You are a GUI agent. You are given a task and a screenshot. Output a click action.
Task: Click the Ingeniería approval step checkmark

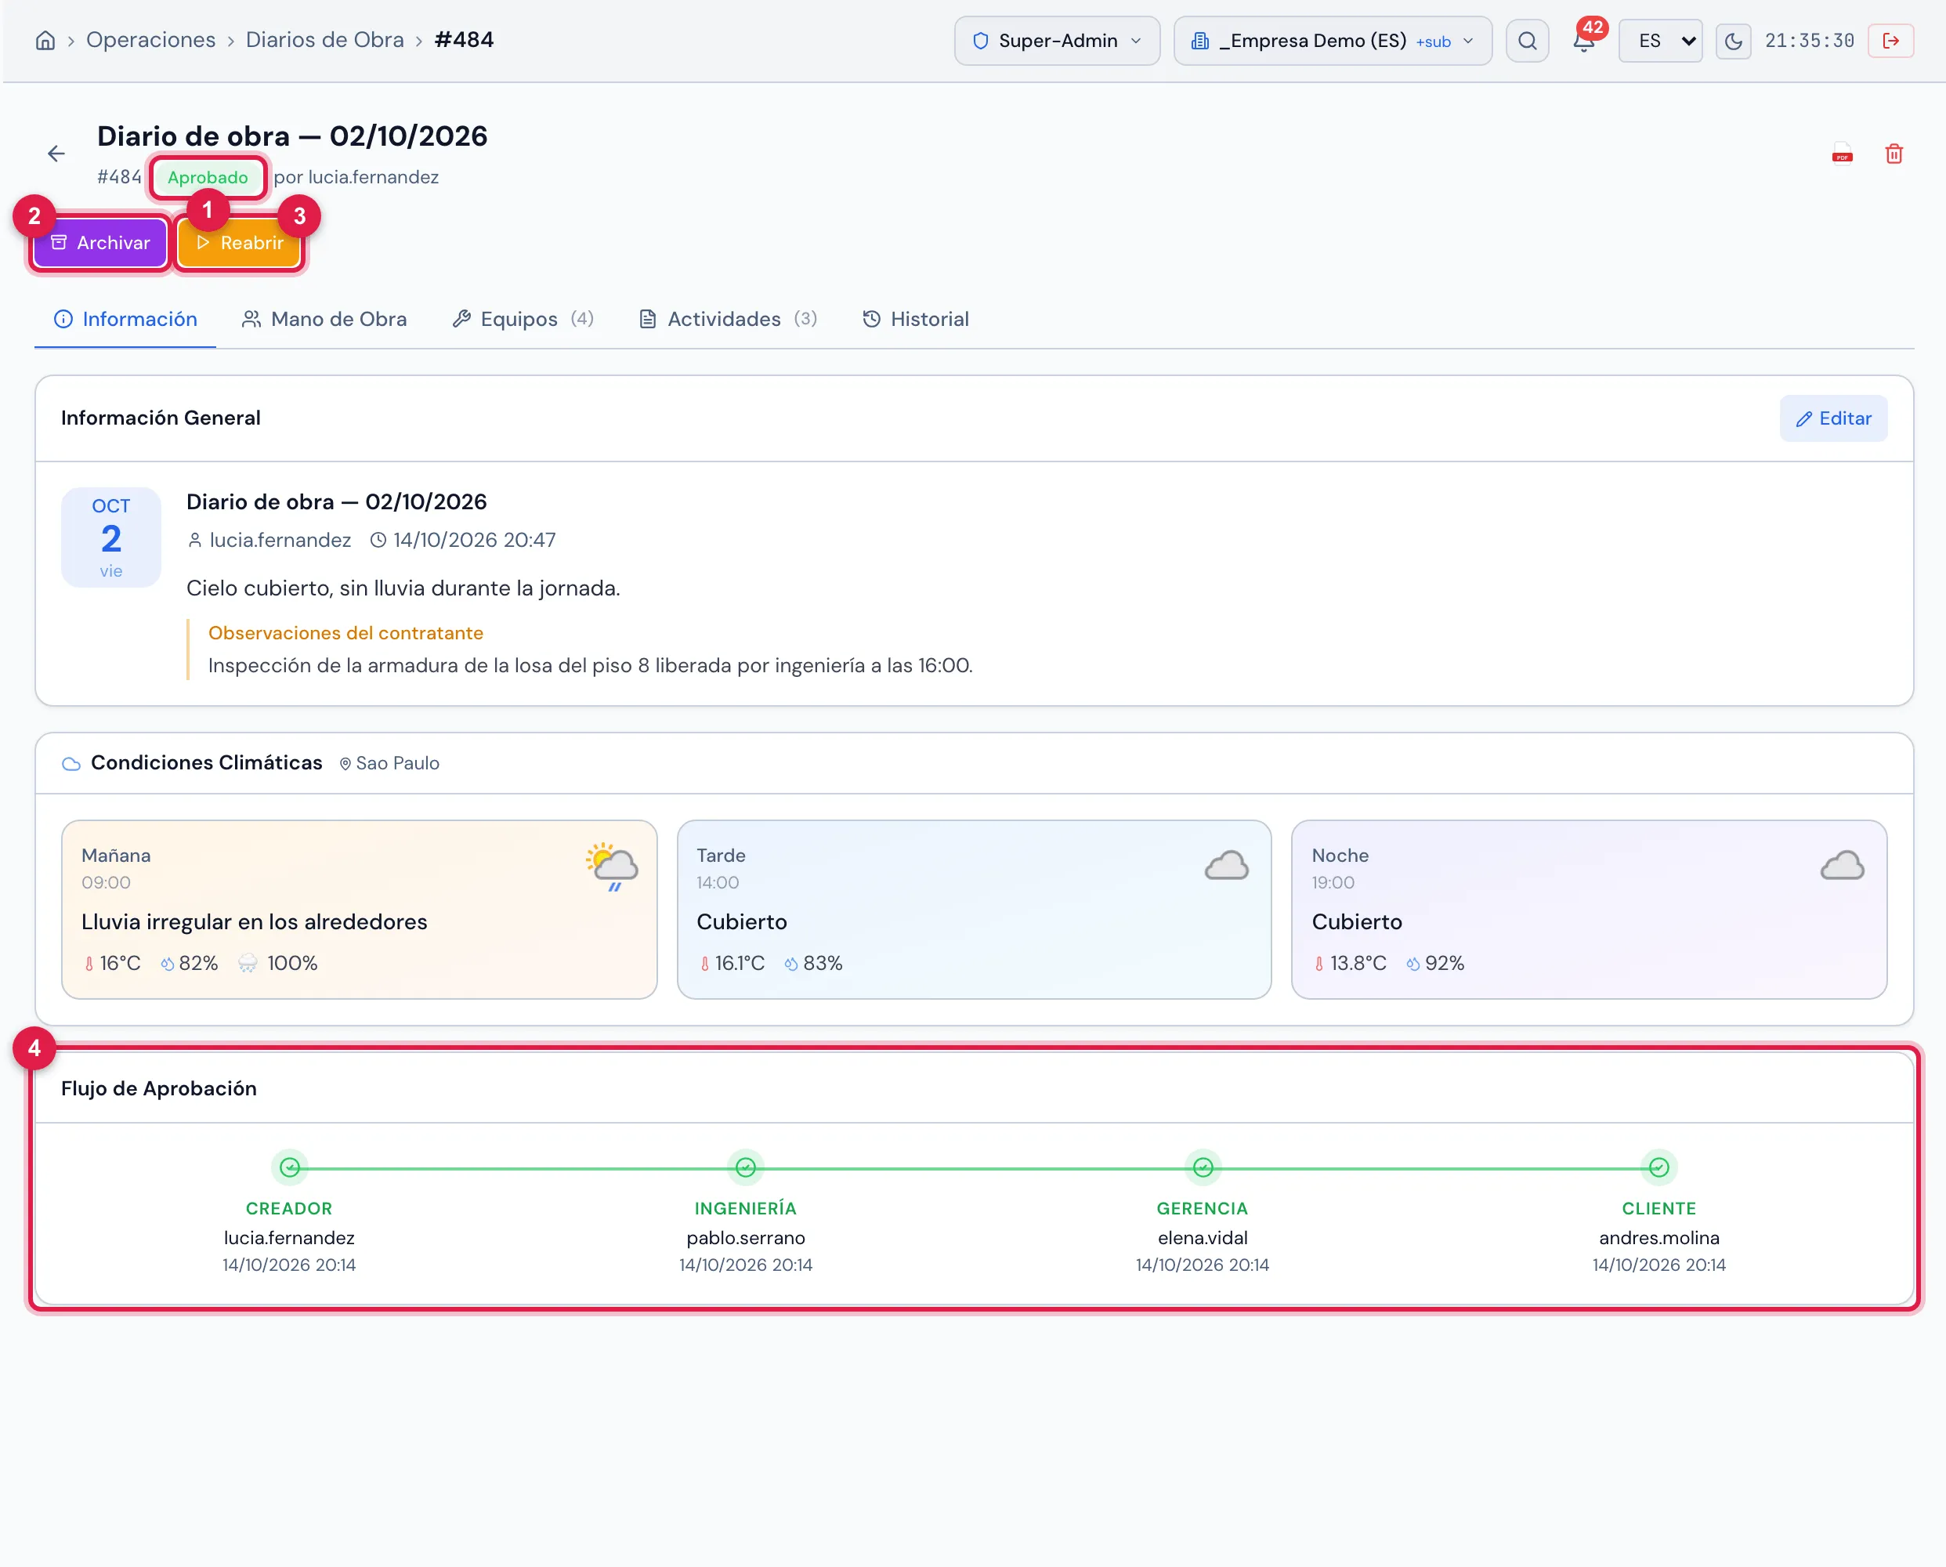tap(746, 1167)
